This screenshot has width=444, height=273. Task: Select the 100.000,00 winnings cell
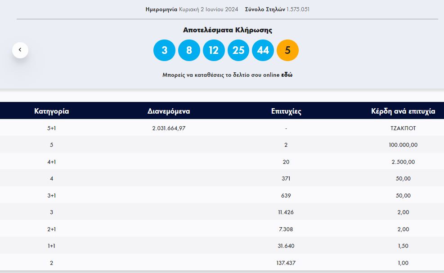[403, 145]
